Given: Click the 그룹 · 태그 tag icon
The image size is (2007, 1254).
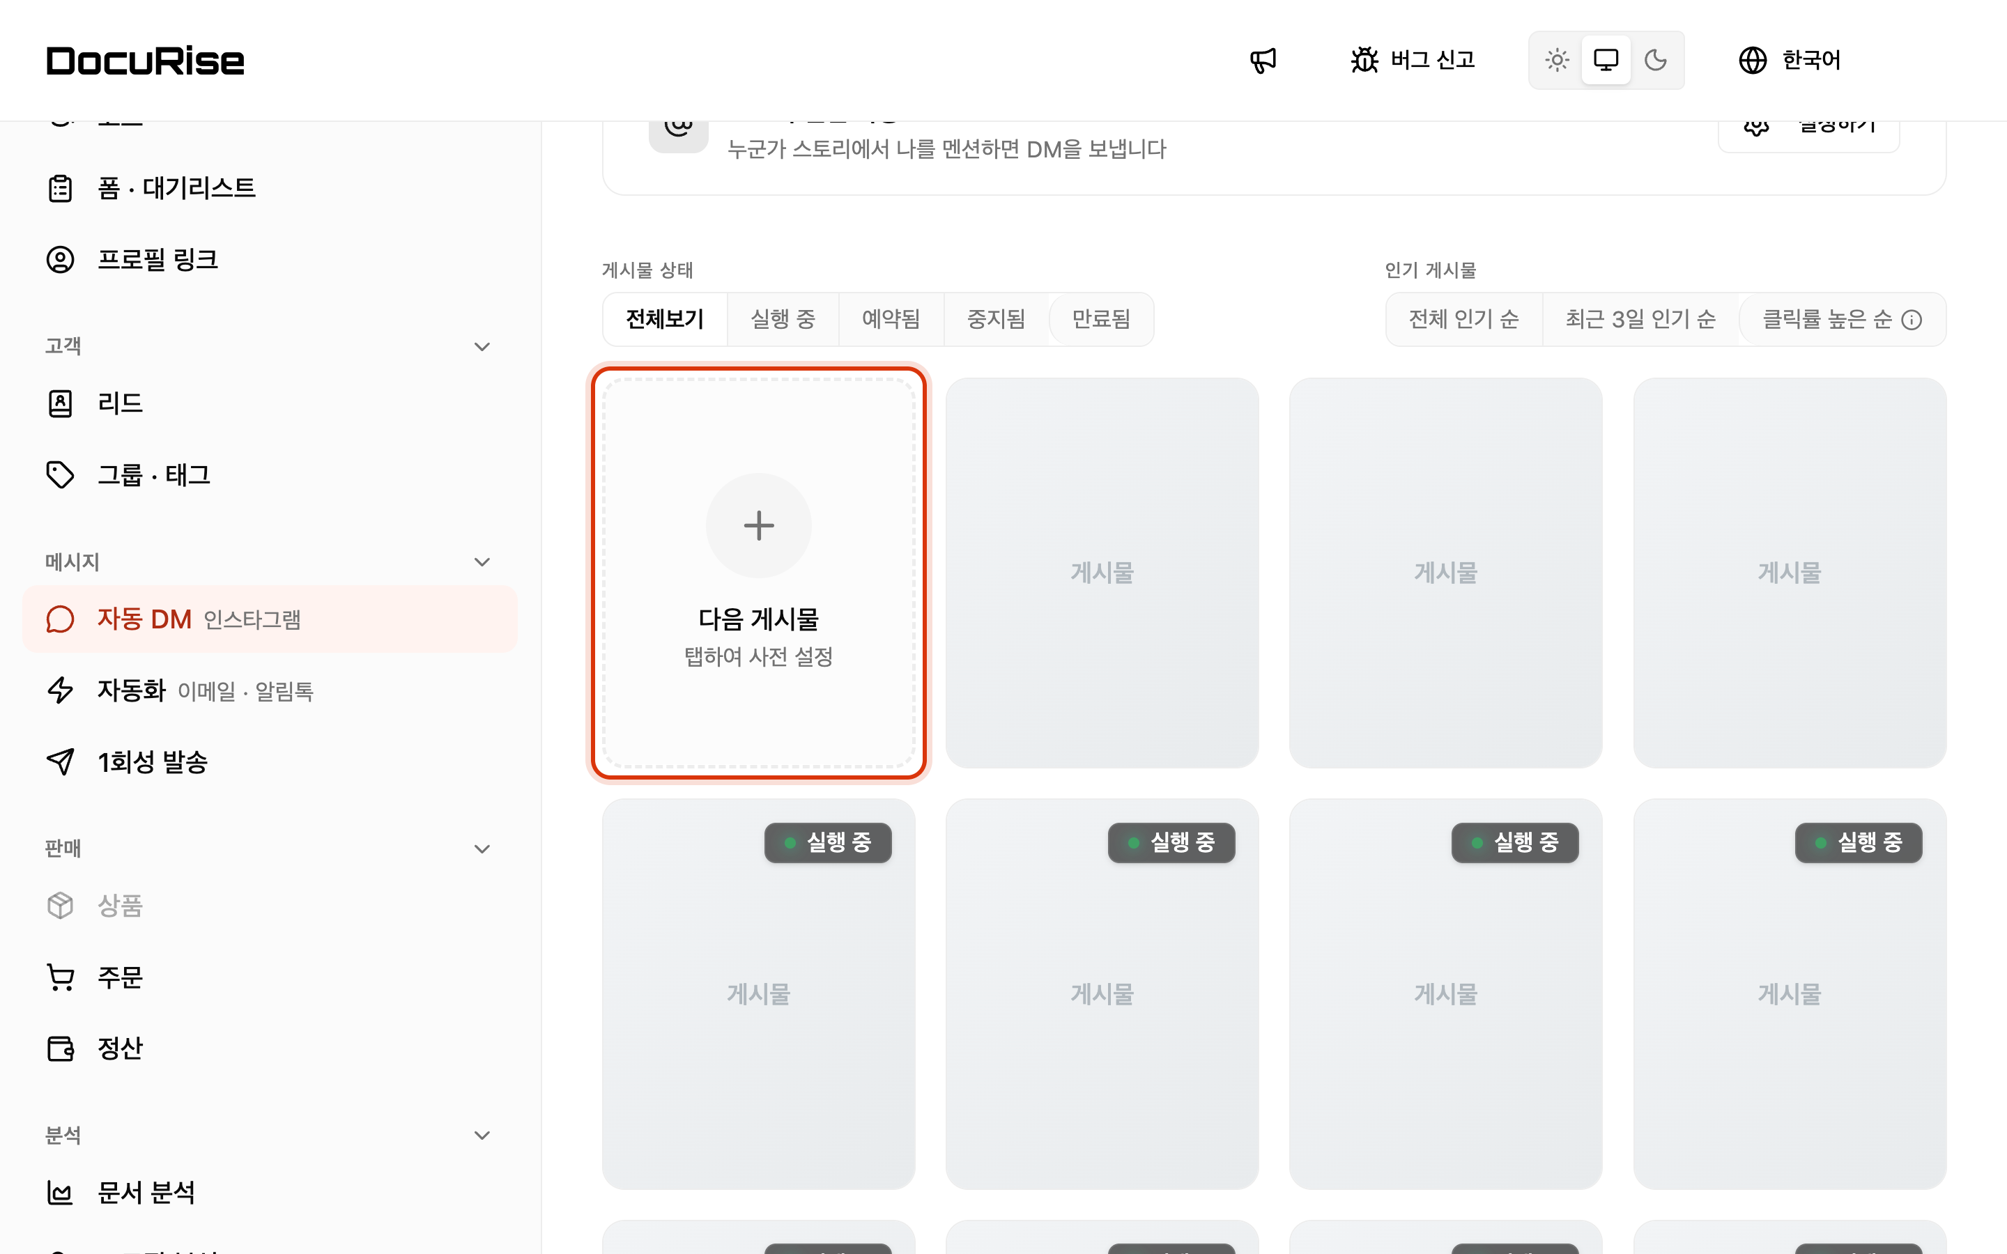Looking at the screenshot, I should click(60, 474).
